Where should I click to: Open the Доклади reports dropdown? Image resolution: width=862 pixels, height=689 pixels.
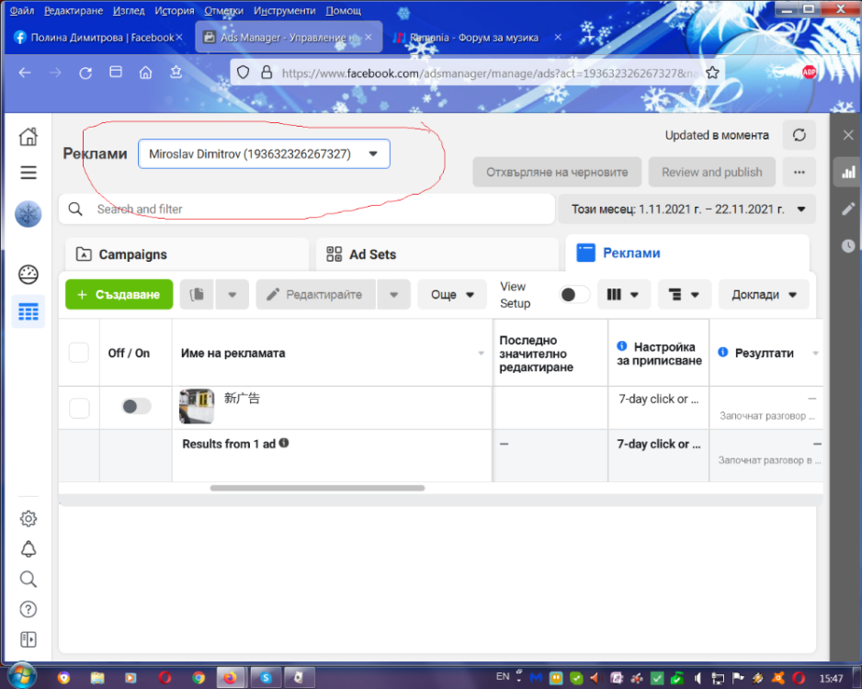pos(764,295)
